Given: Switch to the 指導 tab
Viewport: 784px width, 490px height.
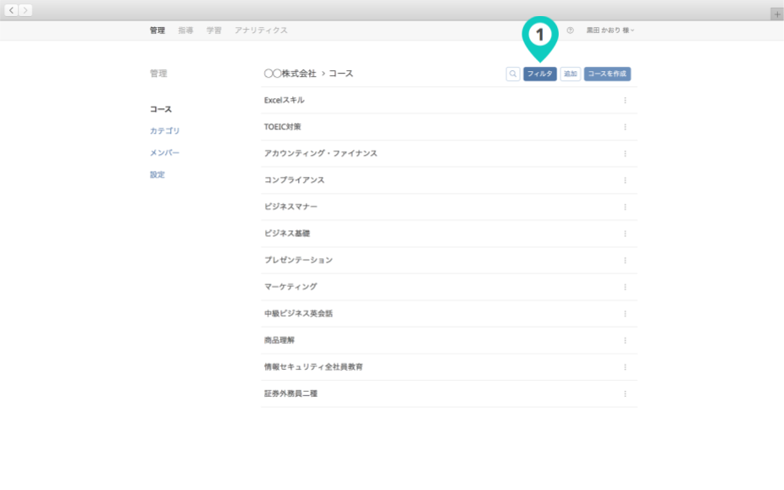Looking at the screenshot, I should pyautogui.click(x=185, y=30).
